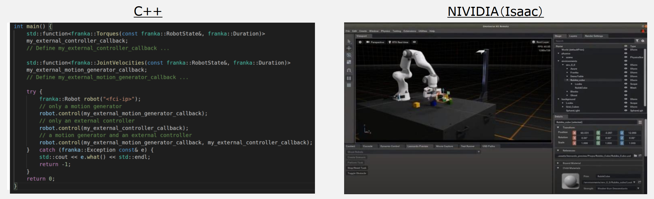Pause the simulation with the pause icon
The image size is (654, 199).
349,78
